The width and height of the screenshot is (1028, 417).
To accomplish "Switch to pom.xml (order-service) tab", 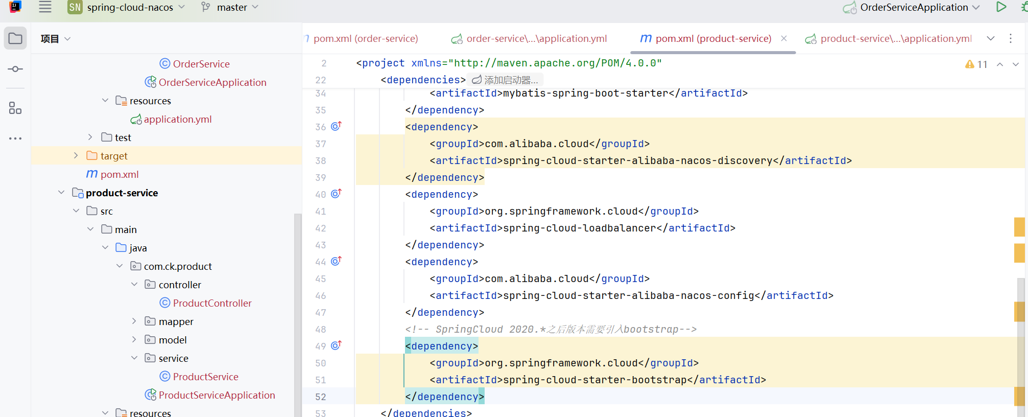I will pos(365,38).
